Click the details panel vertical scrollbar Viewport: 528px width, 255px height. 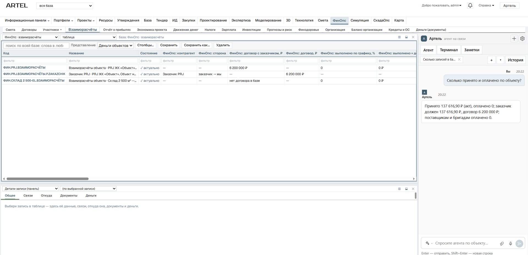tap(415, 196)
